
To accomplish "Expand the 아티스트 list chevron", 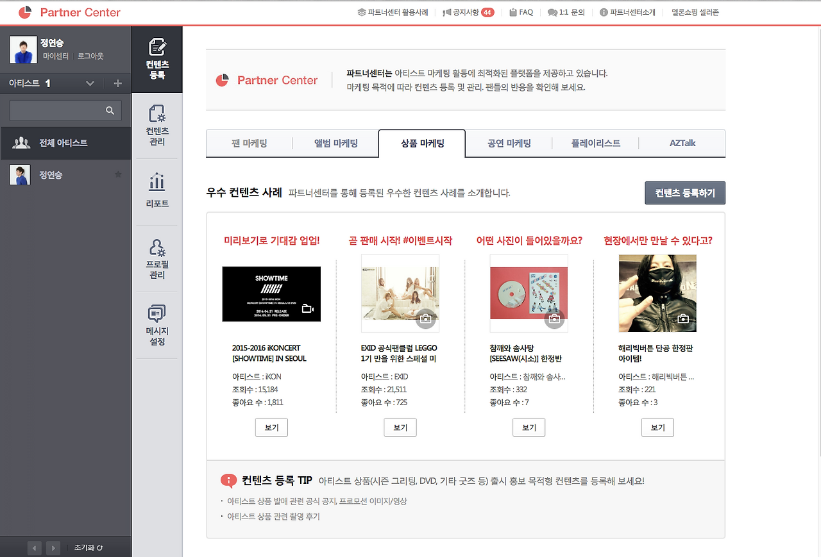I will (90, 83).
